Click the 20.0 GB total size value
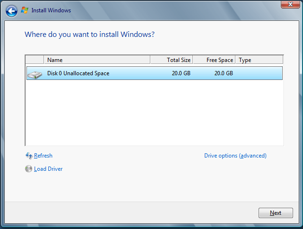 tap(181, 73)
